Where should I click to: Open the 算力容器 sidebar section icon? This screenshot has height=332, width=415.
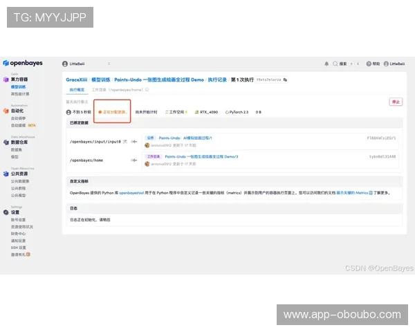tap(6, 80)
